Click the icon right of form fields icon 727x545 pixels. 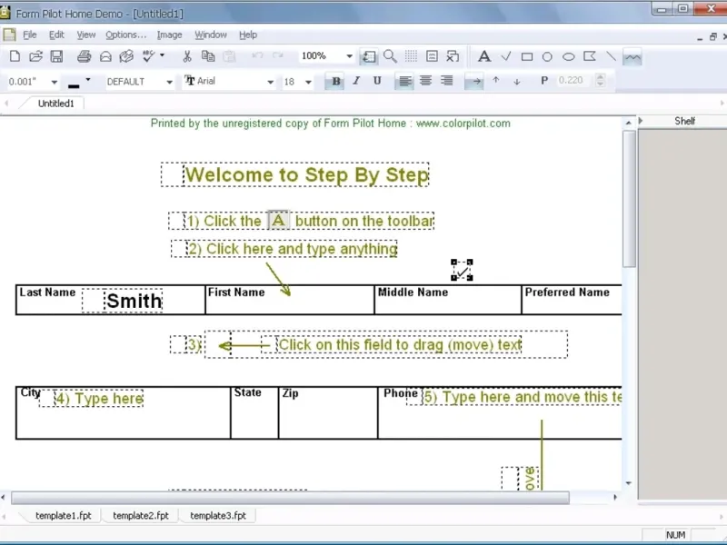click(x=453, y=56)
